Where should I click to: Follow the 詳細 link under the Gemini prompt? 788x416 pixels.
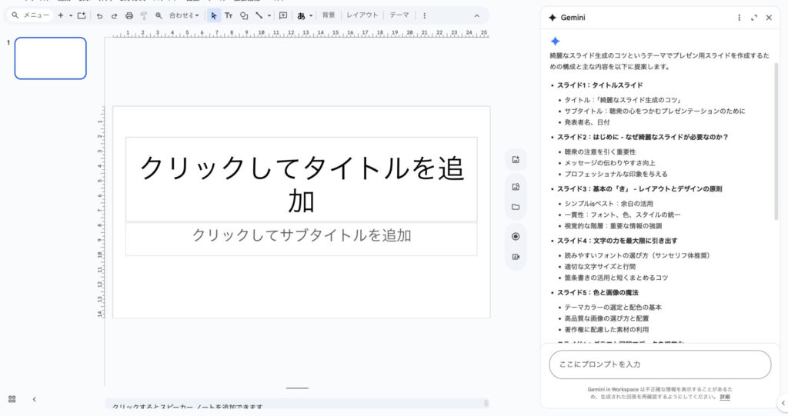725,397
